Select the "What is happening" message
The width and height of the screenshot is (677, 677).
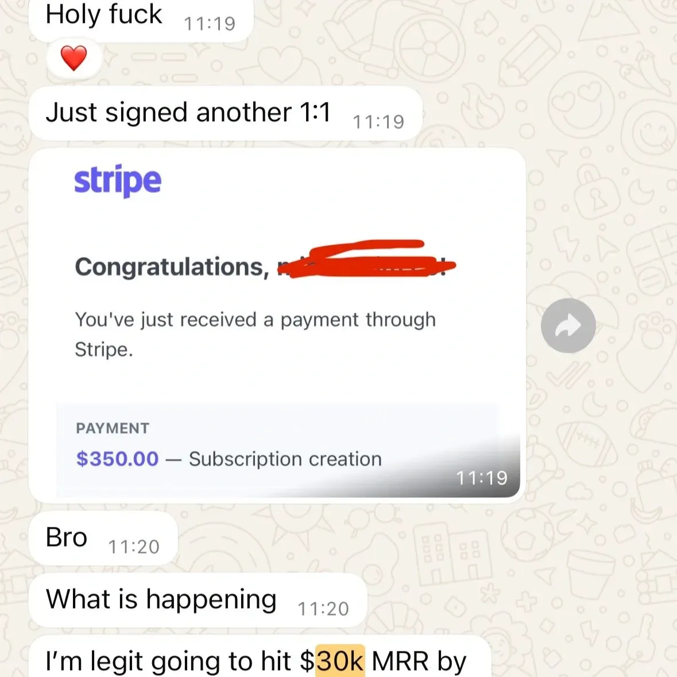click(198, 601)
